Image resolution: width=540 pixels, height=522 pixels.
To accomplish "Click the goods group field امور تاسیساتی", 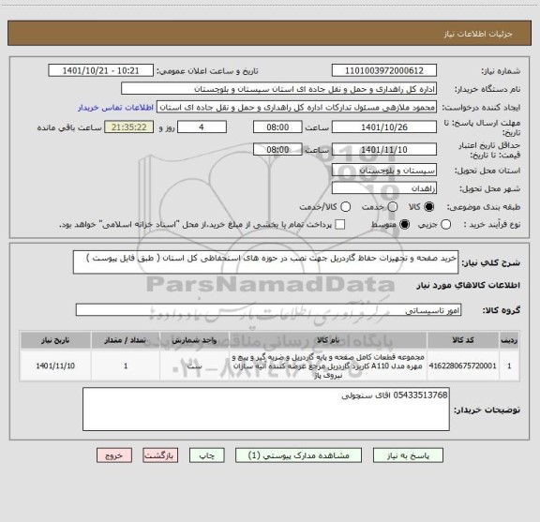I will pyautogui.click(x=268, y=310).
